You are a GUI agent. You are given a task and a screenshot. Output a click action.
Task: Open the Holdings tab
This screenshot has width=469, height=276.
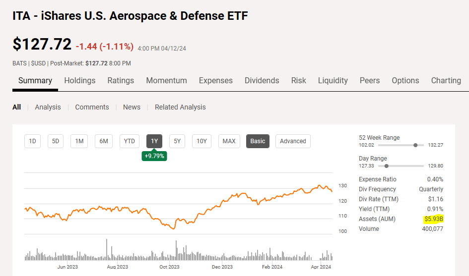(x=80, y=80)
